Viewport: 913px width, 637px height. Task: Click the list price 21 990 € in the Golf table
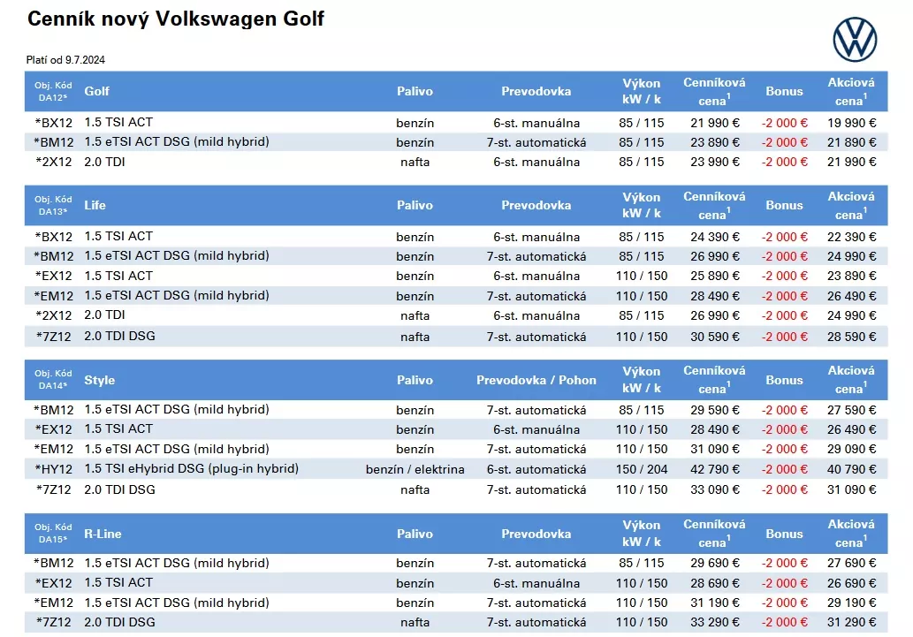tap(714, 123)
